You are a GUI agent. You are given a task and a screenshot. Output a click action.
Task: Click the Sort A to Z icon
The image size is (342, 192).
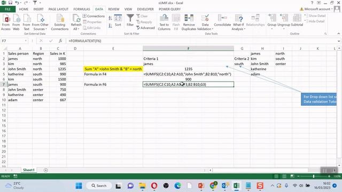tap(111, 18)
